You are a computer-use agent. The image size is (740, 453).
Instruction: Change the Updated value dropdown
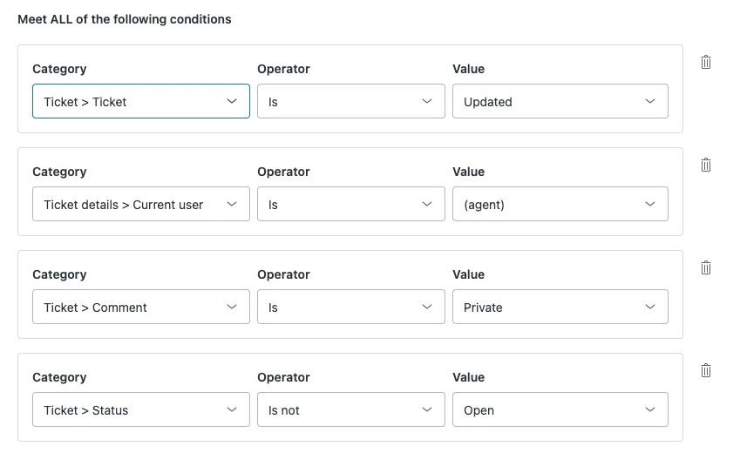(560, 101)
